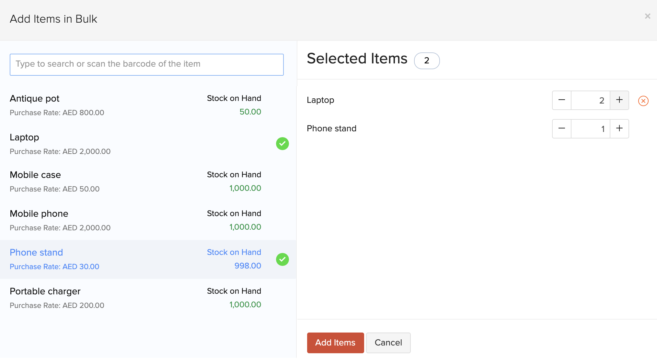Deselect the currently highlighted Phone stand

[282, 259]
